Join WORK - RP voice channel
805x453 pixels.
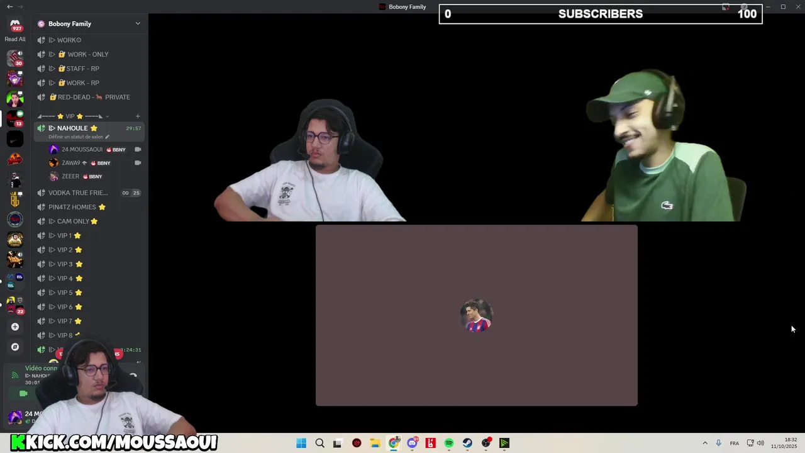click(89, 82)
